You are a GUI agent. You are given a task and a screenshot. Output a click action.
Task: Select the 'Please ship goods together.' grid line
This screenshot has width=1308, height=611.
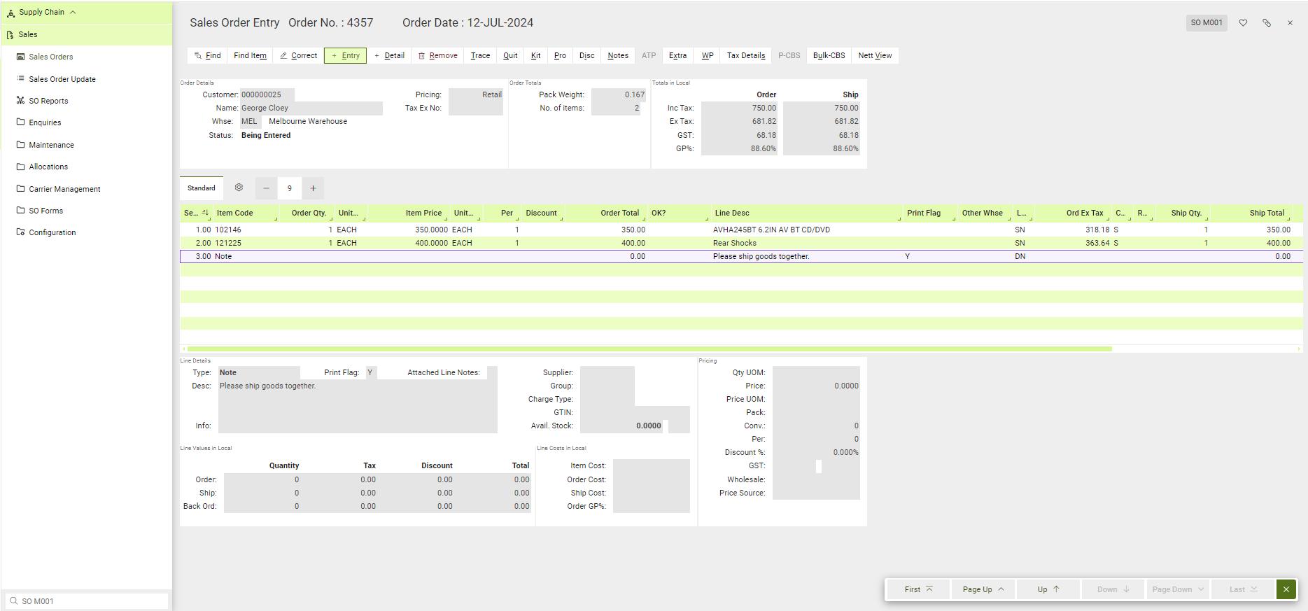[x=741, y=256]
